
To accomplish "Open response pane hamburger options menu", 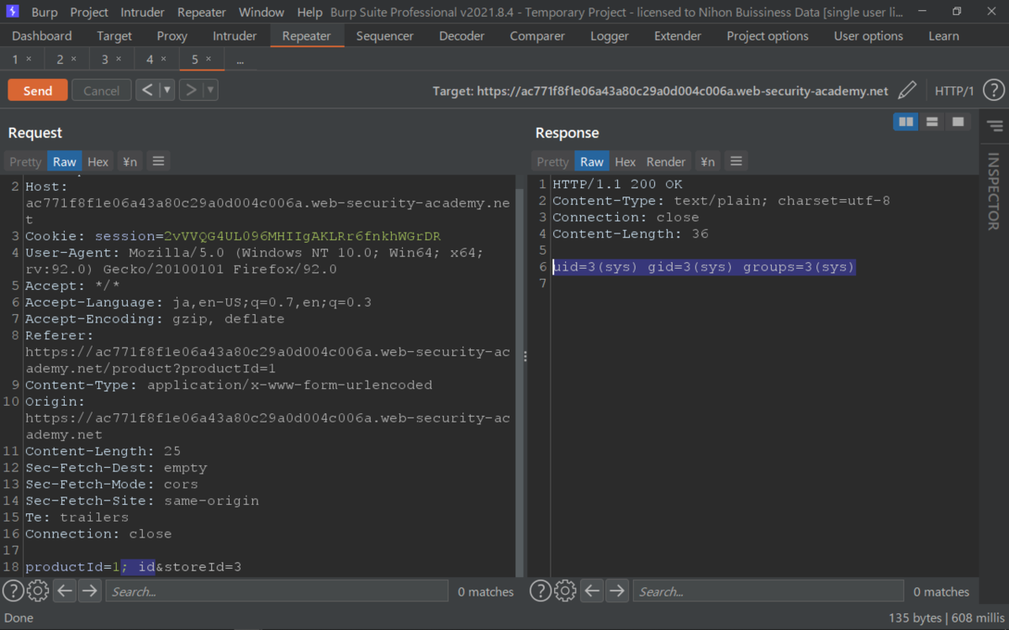I will coord(736,161).
